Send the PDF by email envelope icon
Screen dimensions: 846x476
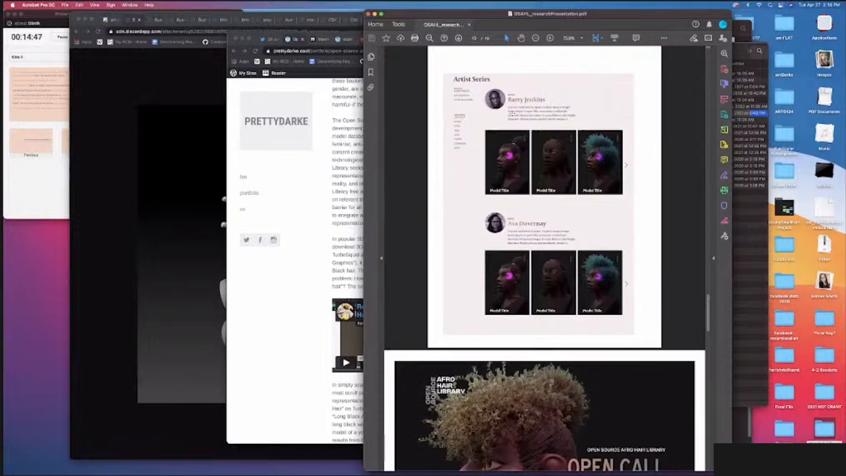tap(708, 38)
